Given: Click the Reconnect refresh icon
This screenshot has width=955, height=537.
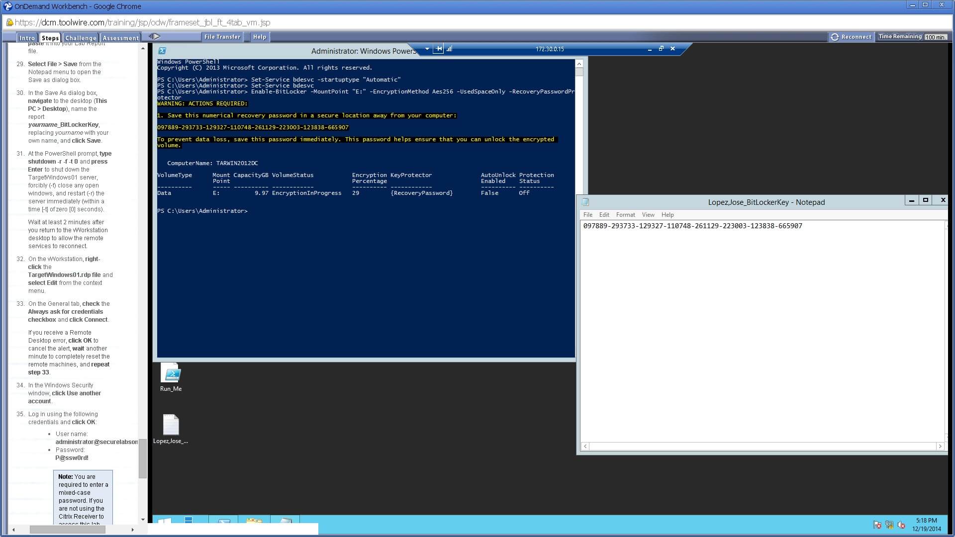Looking at the screenshot, I should (835, 37).
